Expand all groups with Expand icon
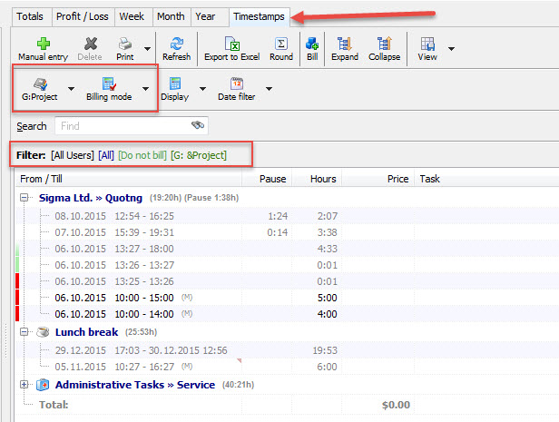The width and height of the screenshot is (559, 422). coord(345,43)
